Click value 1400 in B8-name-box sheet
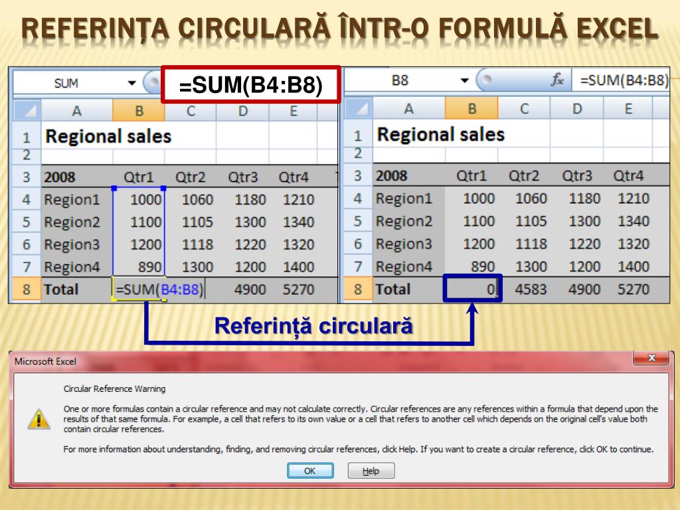Viewport: 680px width, 510px height. 634,266
